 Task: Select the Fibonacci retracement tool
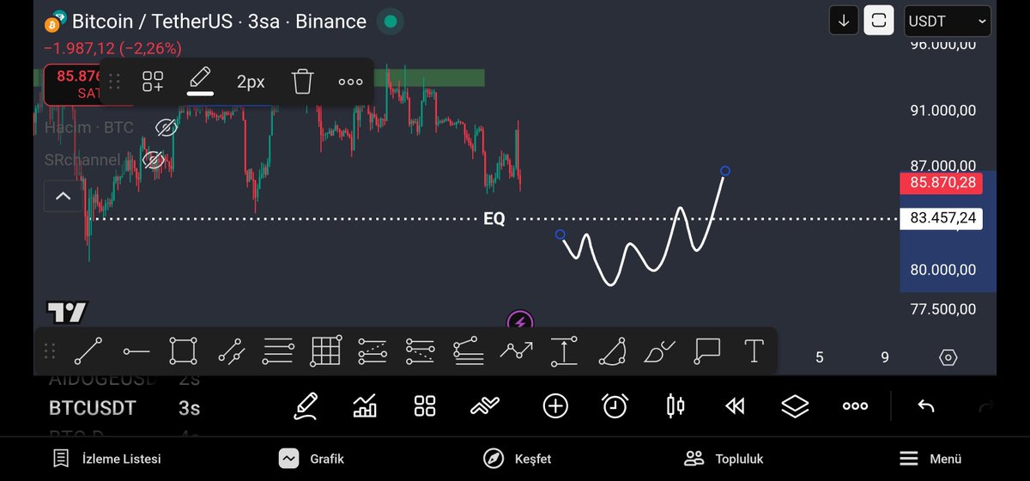pos(468,351)
